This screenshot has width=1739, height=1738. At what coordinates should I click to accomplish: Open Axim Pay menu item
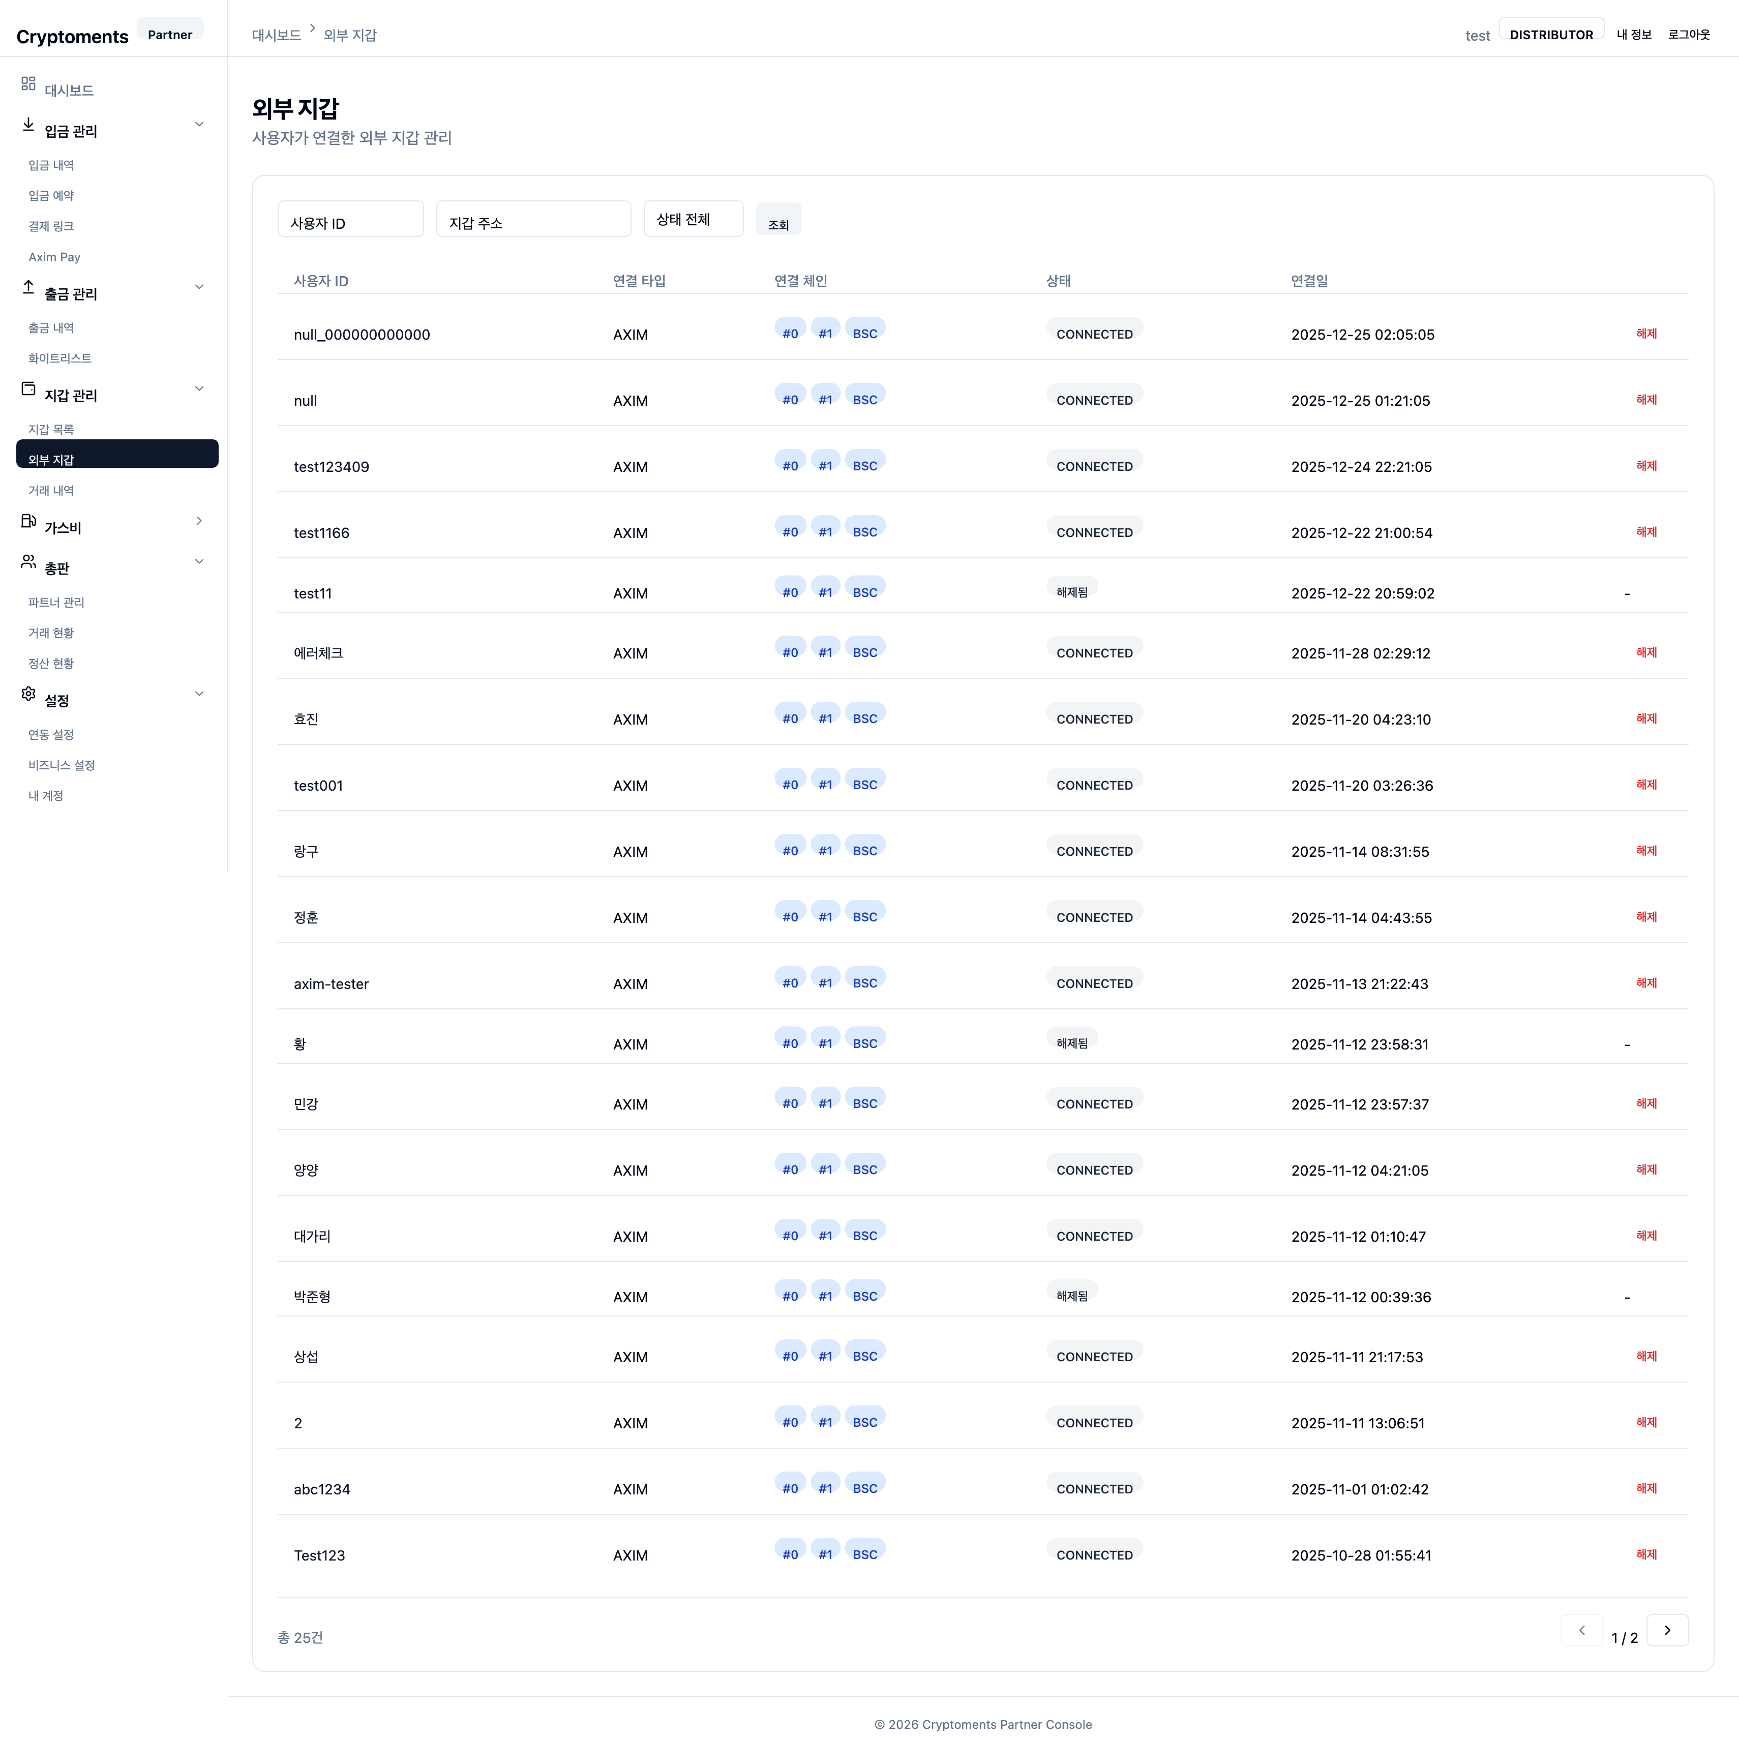tap(54, 256)
